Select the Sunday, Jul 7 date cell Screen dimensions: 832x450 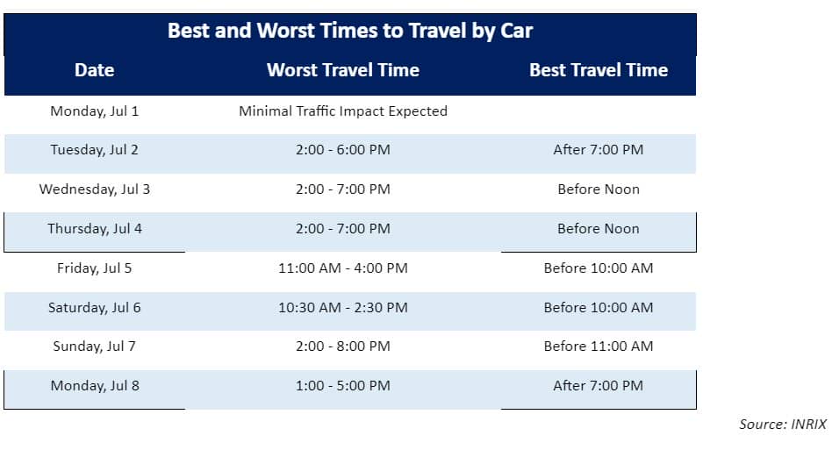tap(95, 346)
